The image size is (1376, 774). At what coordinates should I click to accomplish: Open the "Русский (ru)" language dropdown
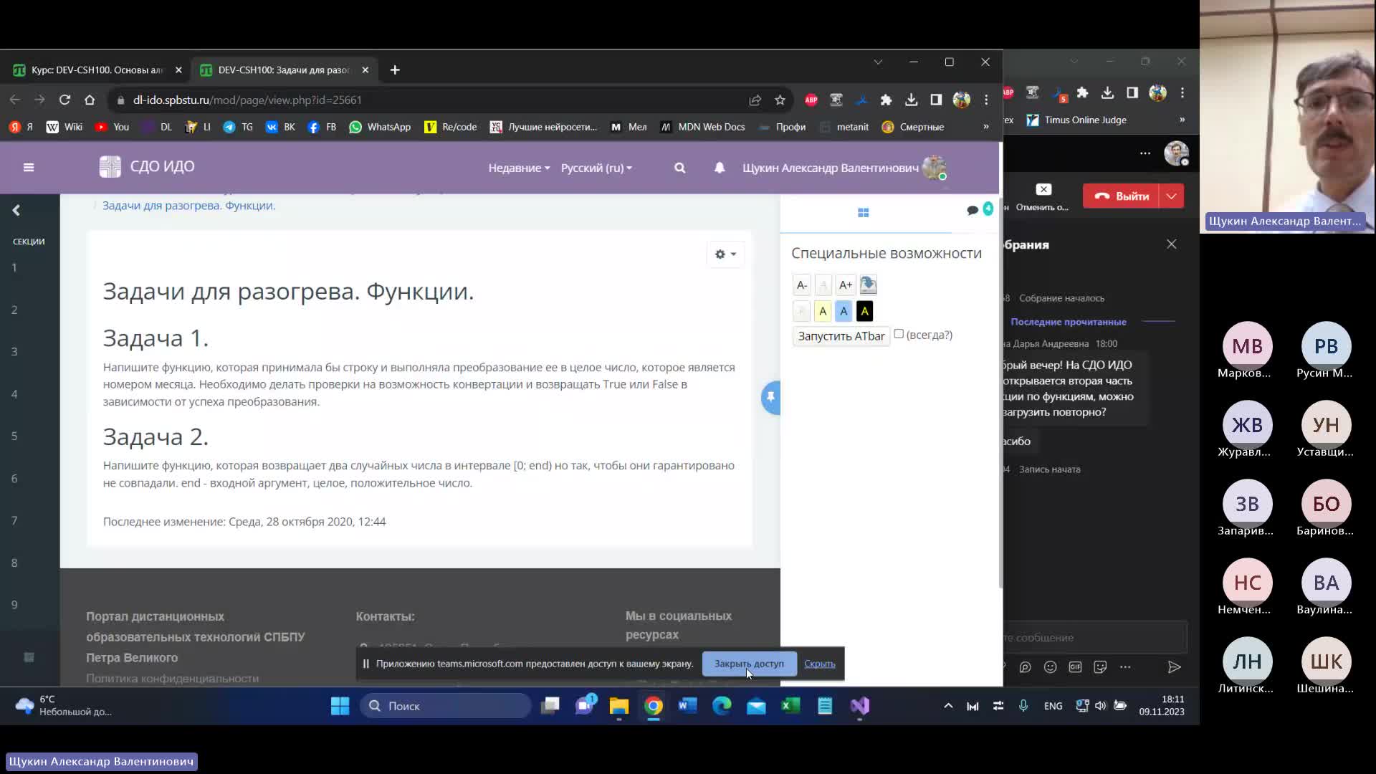click(x=596, y=168)
